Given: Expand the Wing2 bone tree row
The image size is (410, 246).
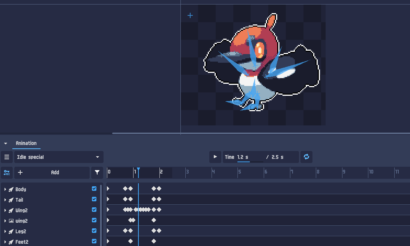Looking at the screenshot, I should pos(5,210).
